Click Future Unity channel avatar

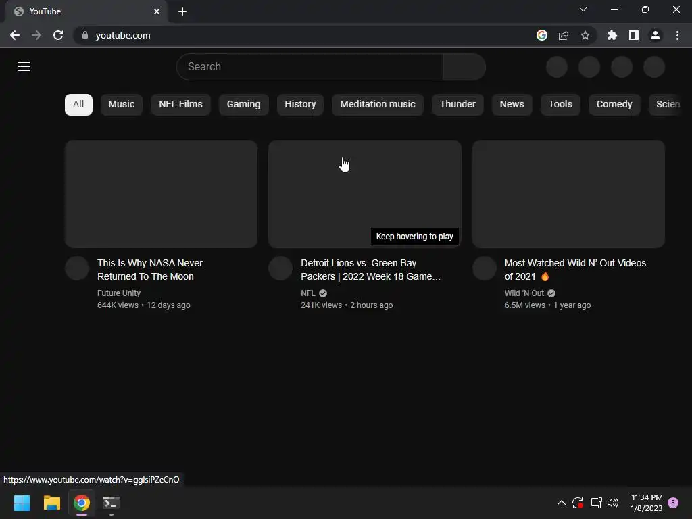point(77,268)
